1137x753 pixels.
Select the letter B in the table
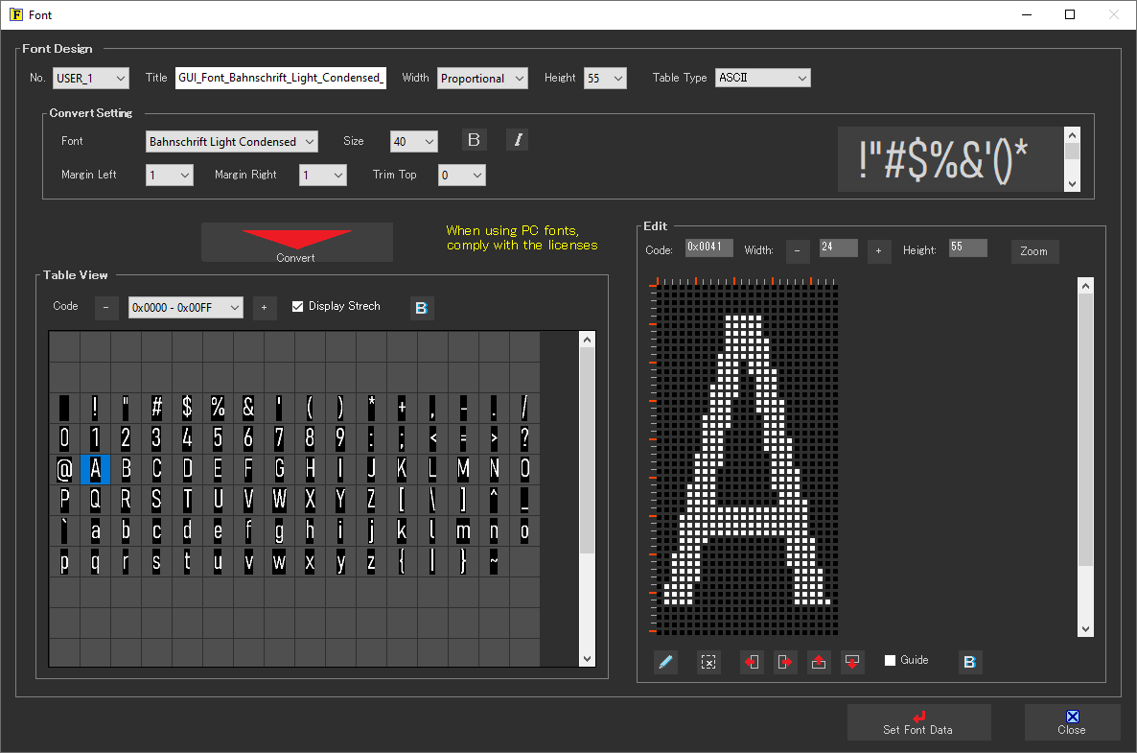click(x=126, y=469)
